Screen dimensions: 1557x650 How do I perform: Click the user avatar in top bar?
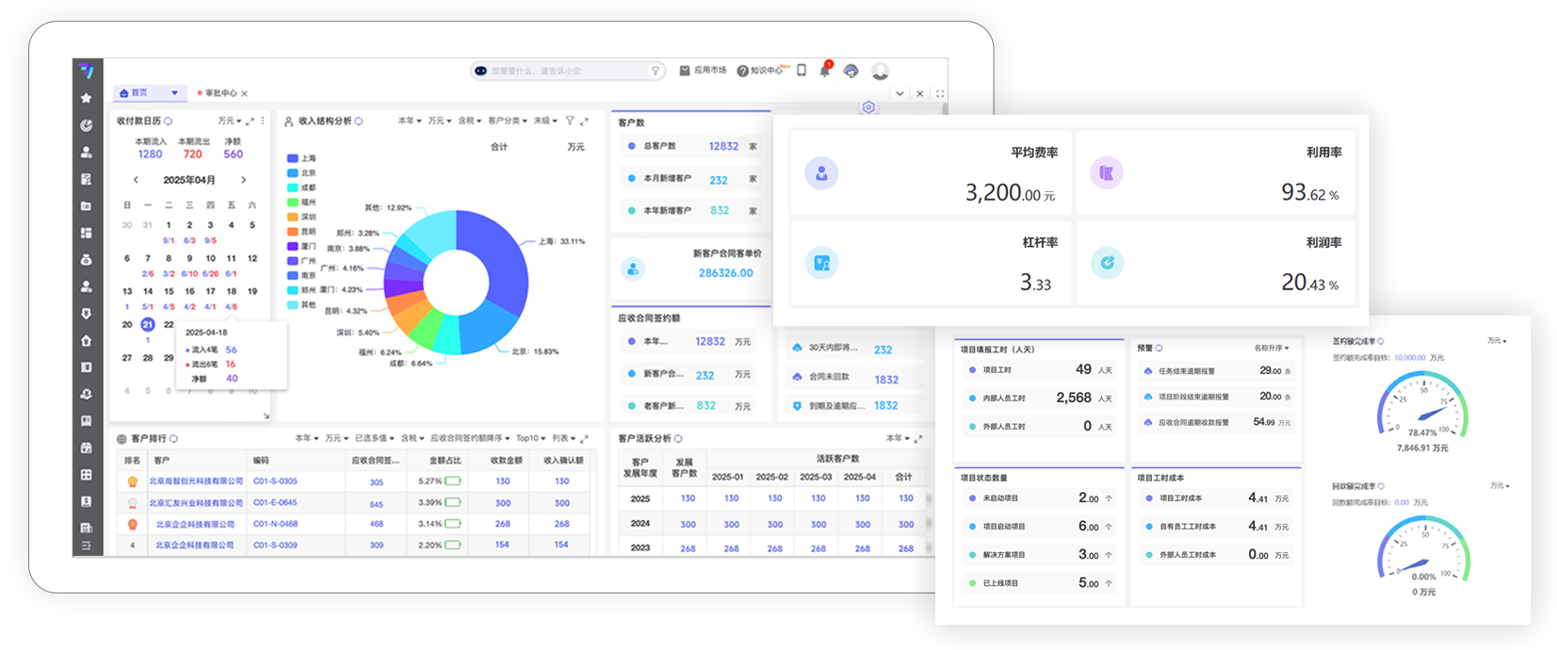880,72
